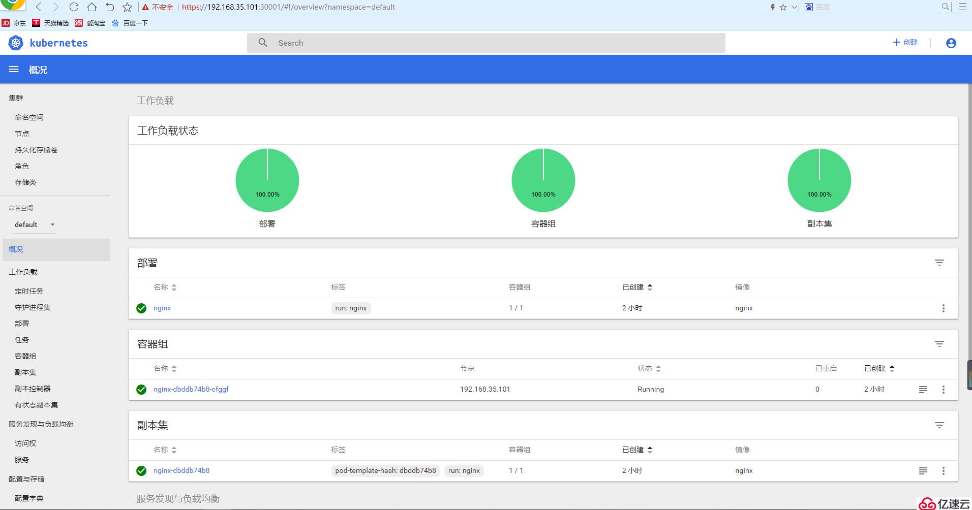Open the 京东 bookmark
Viewport: 972px width, 510px height.
tap(14, 23)
